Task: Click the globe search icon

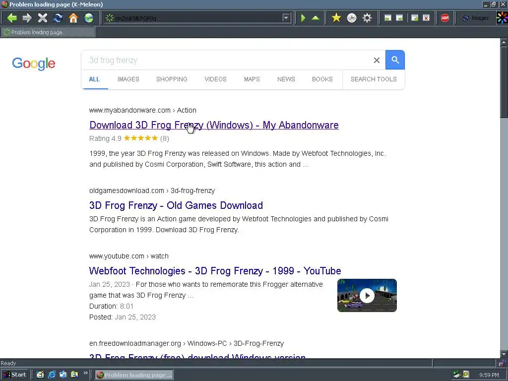Action: [89, 18]
